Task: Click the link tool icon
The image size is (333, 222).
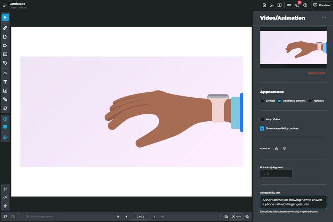Action: 5,28
